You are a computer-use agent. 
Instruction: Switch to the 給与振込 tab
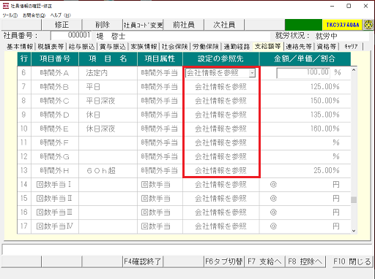tap(81, 47)
